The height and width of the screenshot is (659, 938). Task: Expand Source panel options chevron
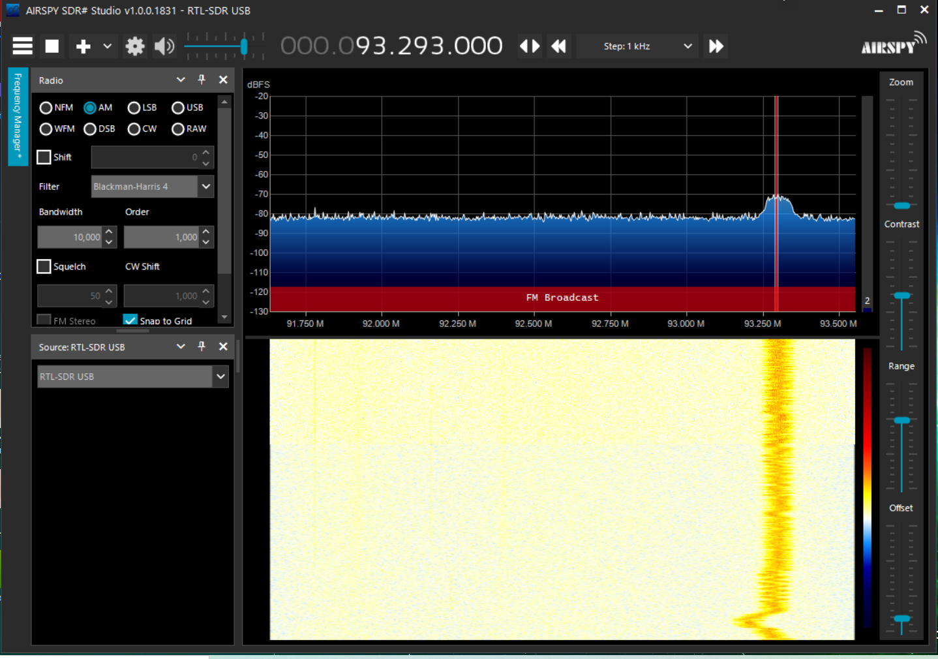click(181, 346)
